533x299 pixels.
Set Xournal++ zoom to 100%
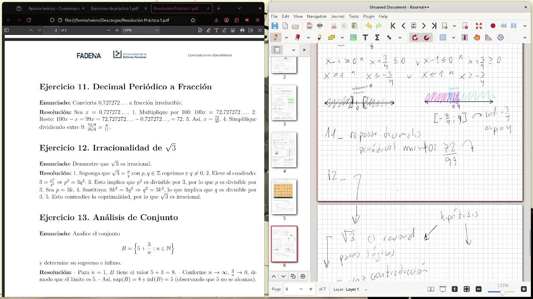pyautogui.click(x=455, y=289)
